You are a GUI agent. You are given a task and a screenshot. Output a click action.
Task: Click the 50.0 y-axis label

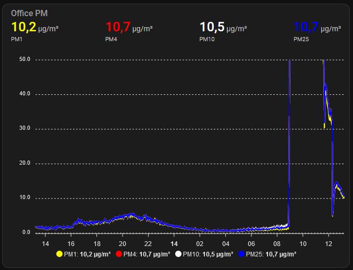pyautogui.click(x=25, y=59)
